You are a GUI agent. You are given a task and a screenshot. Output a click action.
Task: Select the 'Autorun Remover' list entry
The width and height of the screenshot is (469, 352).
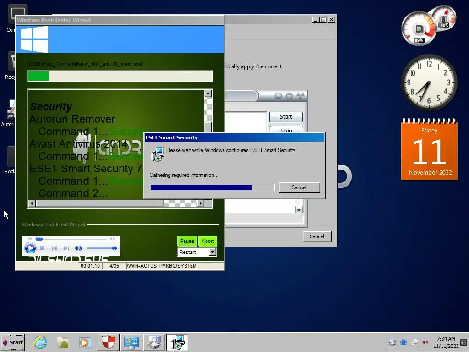click(72, 119)
